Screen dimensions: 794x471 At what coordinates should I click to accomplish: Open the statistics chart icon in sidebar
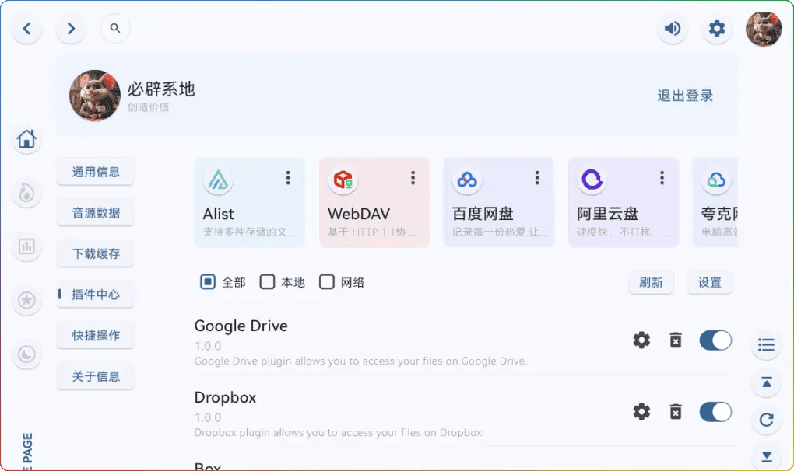tap(26, 246)
